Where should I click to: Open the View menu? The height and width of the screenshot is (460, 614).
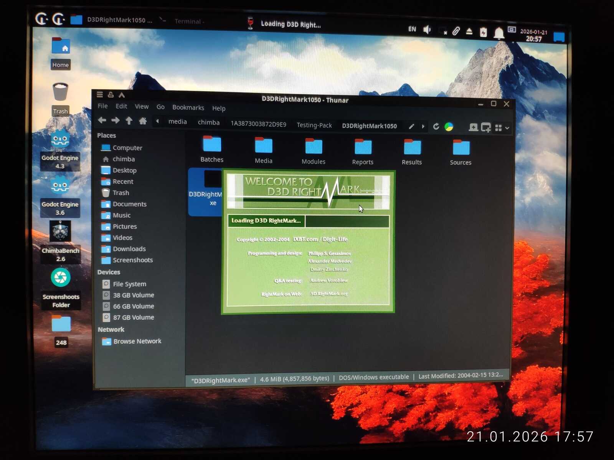(x=142, y=107)
